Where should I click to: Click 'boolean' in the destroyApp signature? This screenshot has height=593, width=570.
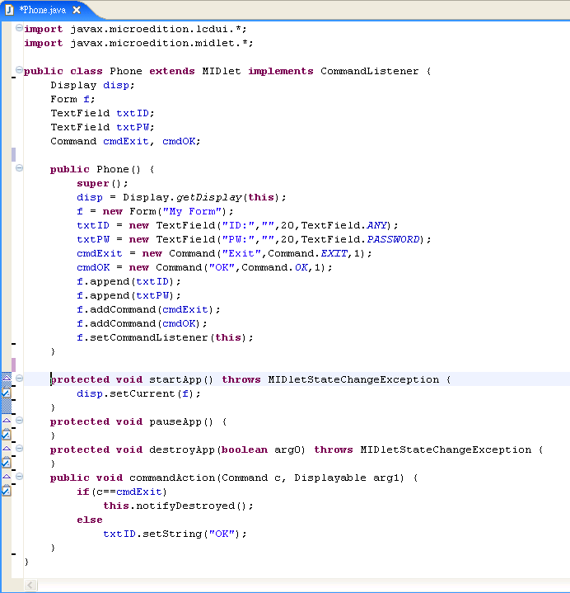[x=245, y=449]
